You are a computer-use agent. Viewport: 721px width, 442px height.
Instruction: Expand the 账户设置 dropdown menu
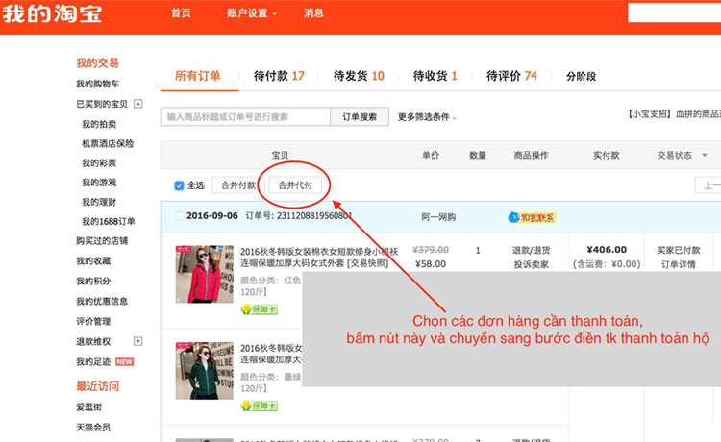point(252,13)
